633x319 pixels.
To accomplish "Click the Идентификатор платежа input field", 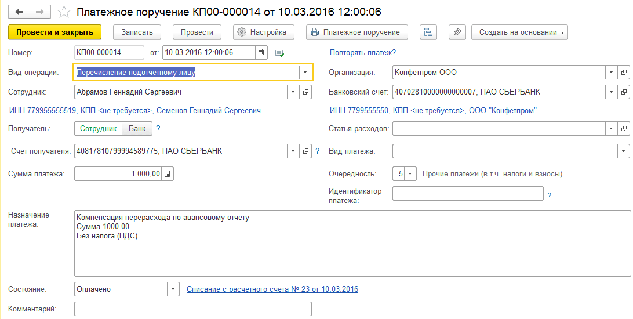I will [x=468, y=193].
